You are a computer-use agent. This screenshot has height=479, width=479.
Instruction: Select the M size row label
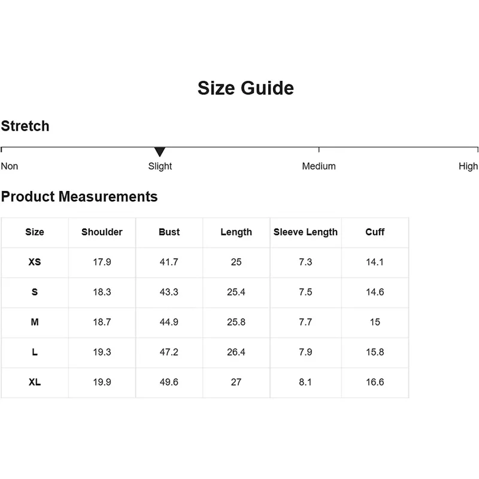click(35, 322)
